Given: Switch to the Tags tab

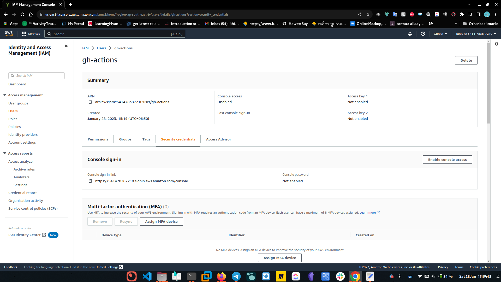Looking at the screenshot, I should click(146, 139).
